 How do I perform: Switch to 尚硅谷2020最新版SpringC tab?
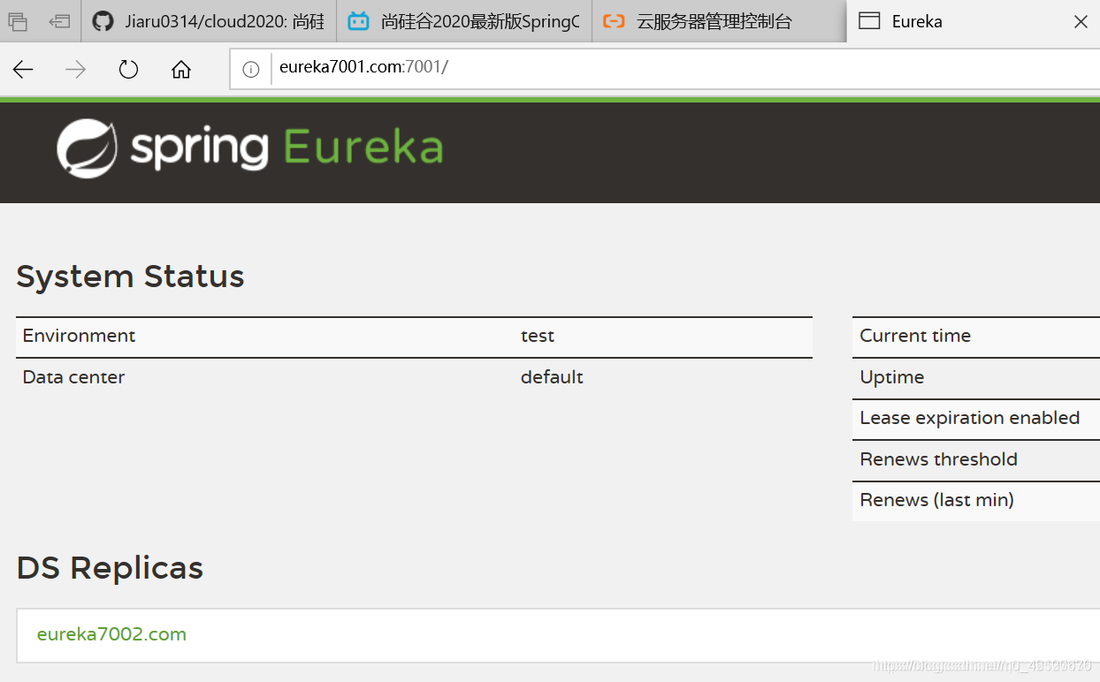pos(464,21)
